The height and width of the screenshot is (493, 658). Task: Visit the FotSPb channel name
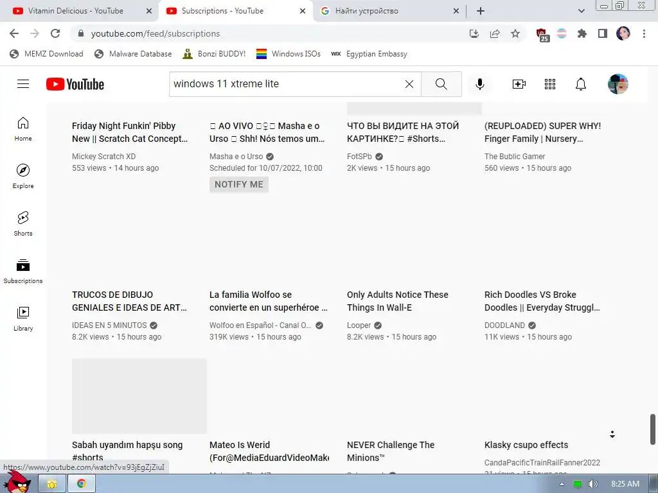[x=359, y=157]
